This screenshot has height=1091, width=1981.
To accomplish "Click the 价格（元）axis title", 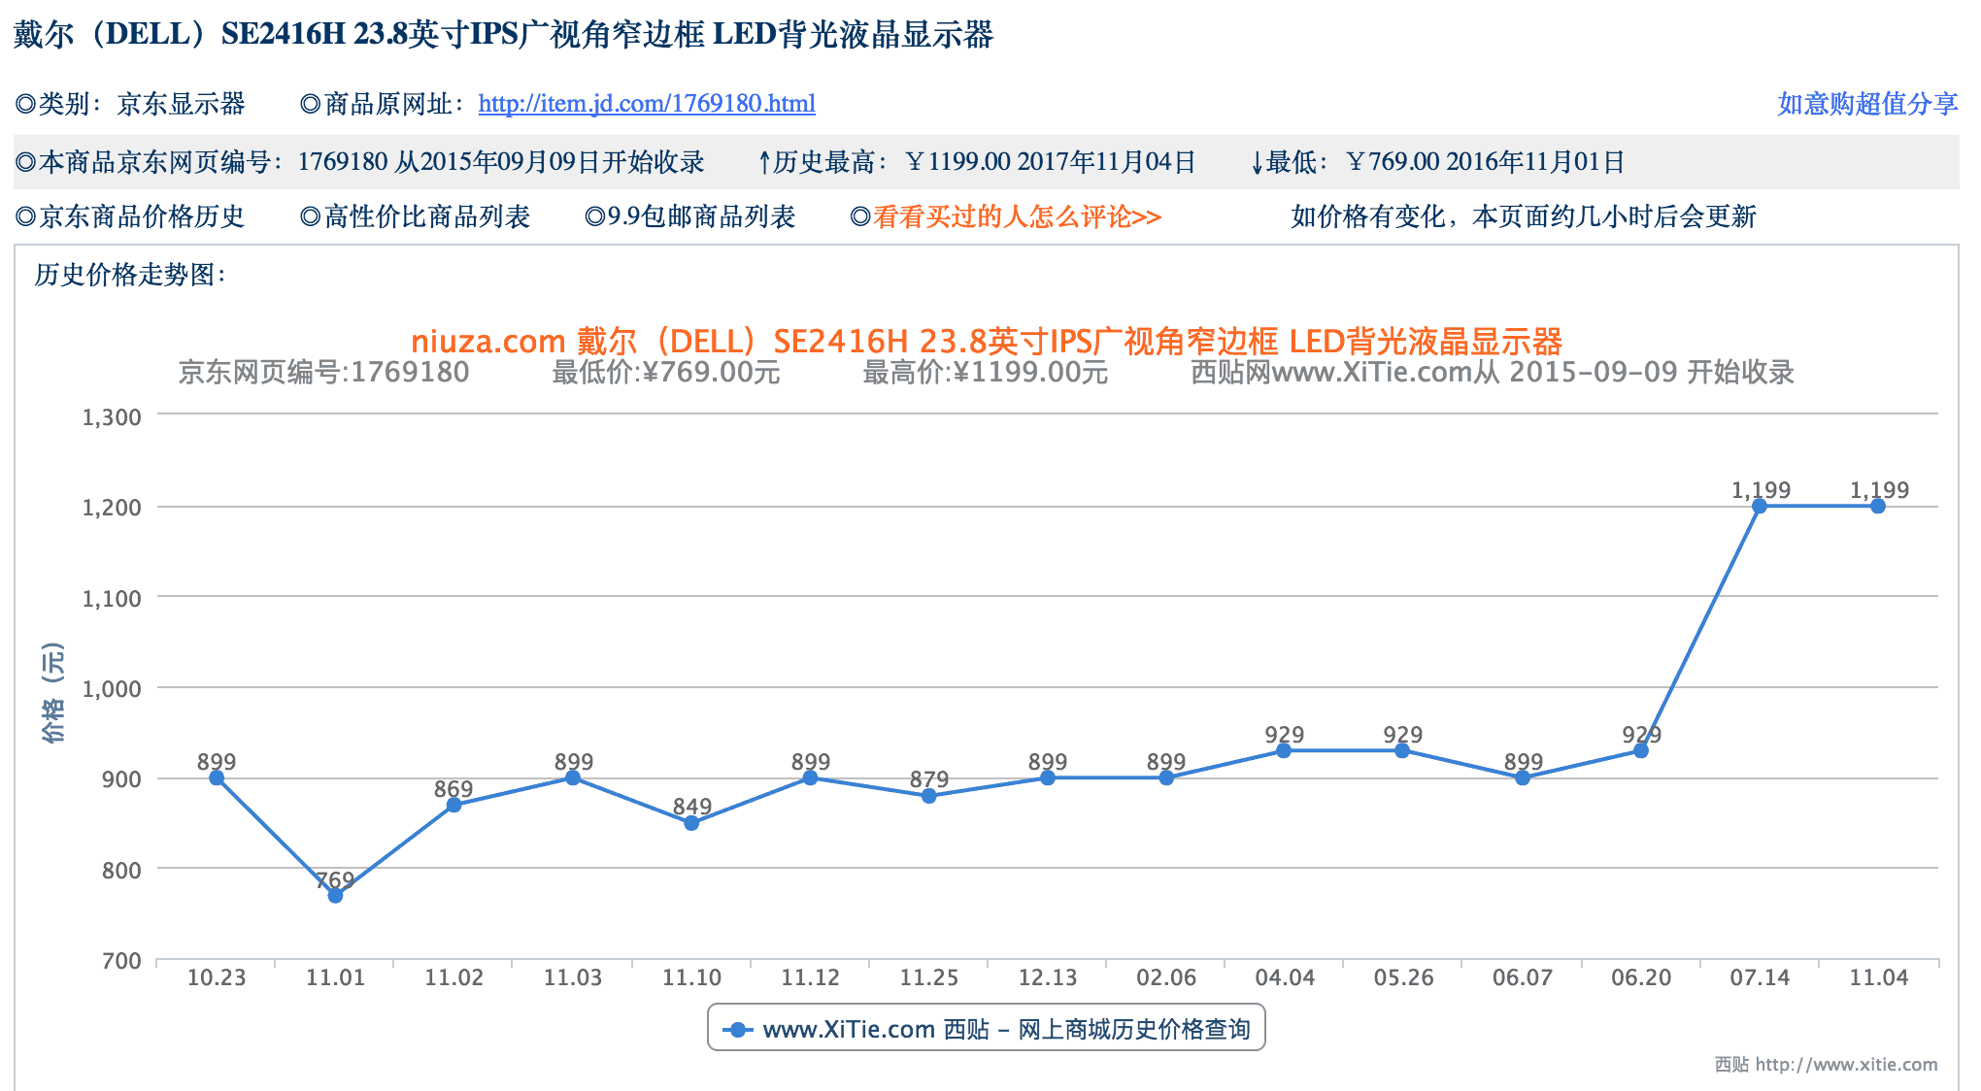I will 53,693.
